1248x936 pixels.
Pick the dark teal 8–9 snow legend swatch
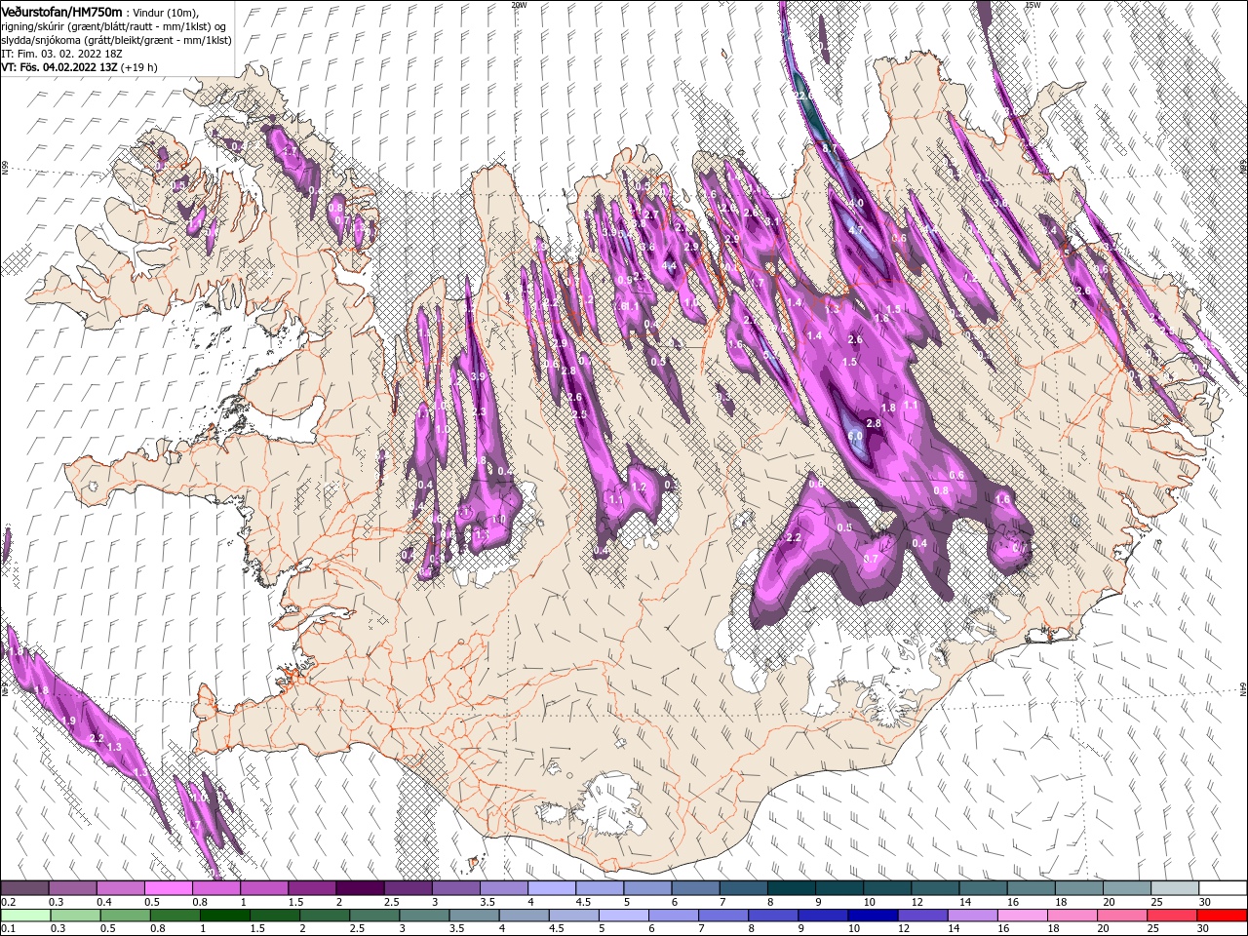point(790,888)
